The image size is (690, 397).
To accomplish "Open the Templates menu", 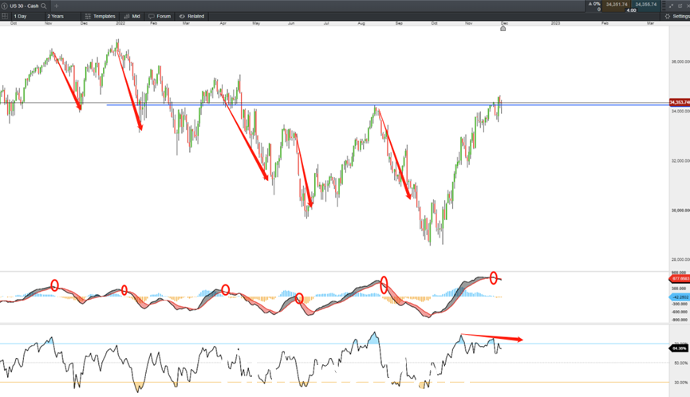I will tap(100, 16).
